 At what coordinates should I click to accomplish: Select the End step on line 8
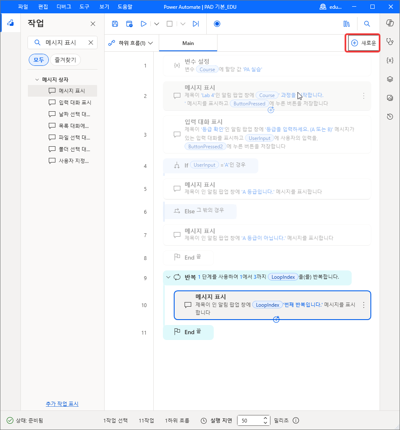click(188, 257)
